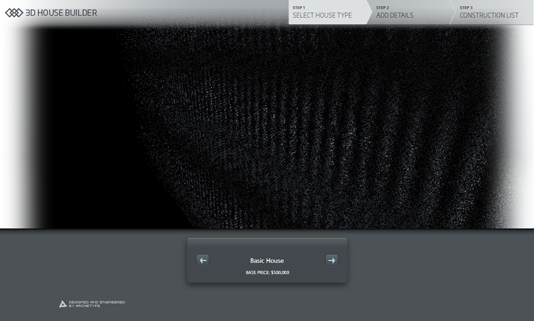The width and height of the screenshot is (534, 321).
Task: Click the Archetype triangle logo icon
Action: coord(63,304)
